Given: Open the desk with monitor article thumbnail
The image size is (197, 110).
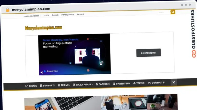Looking at the screenshot, I should pyautogui.click(x=139, y=102).
